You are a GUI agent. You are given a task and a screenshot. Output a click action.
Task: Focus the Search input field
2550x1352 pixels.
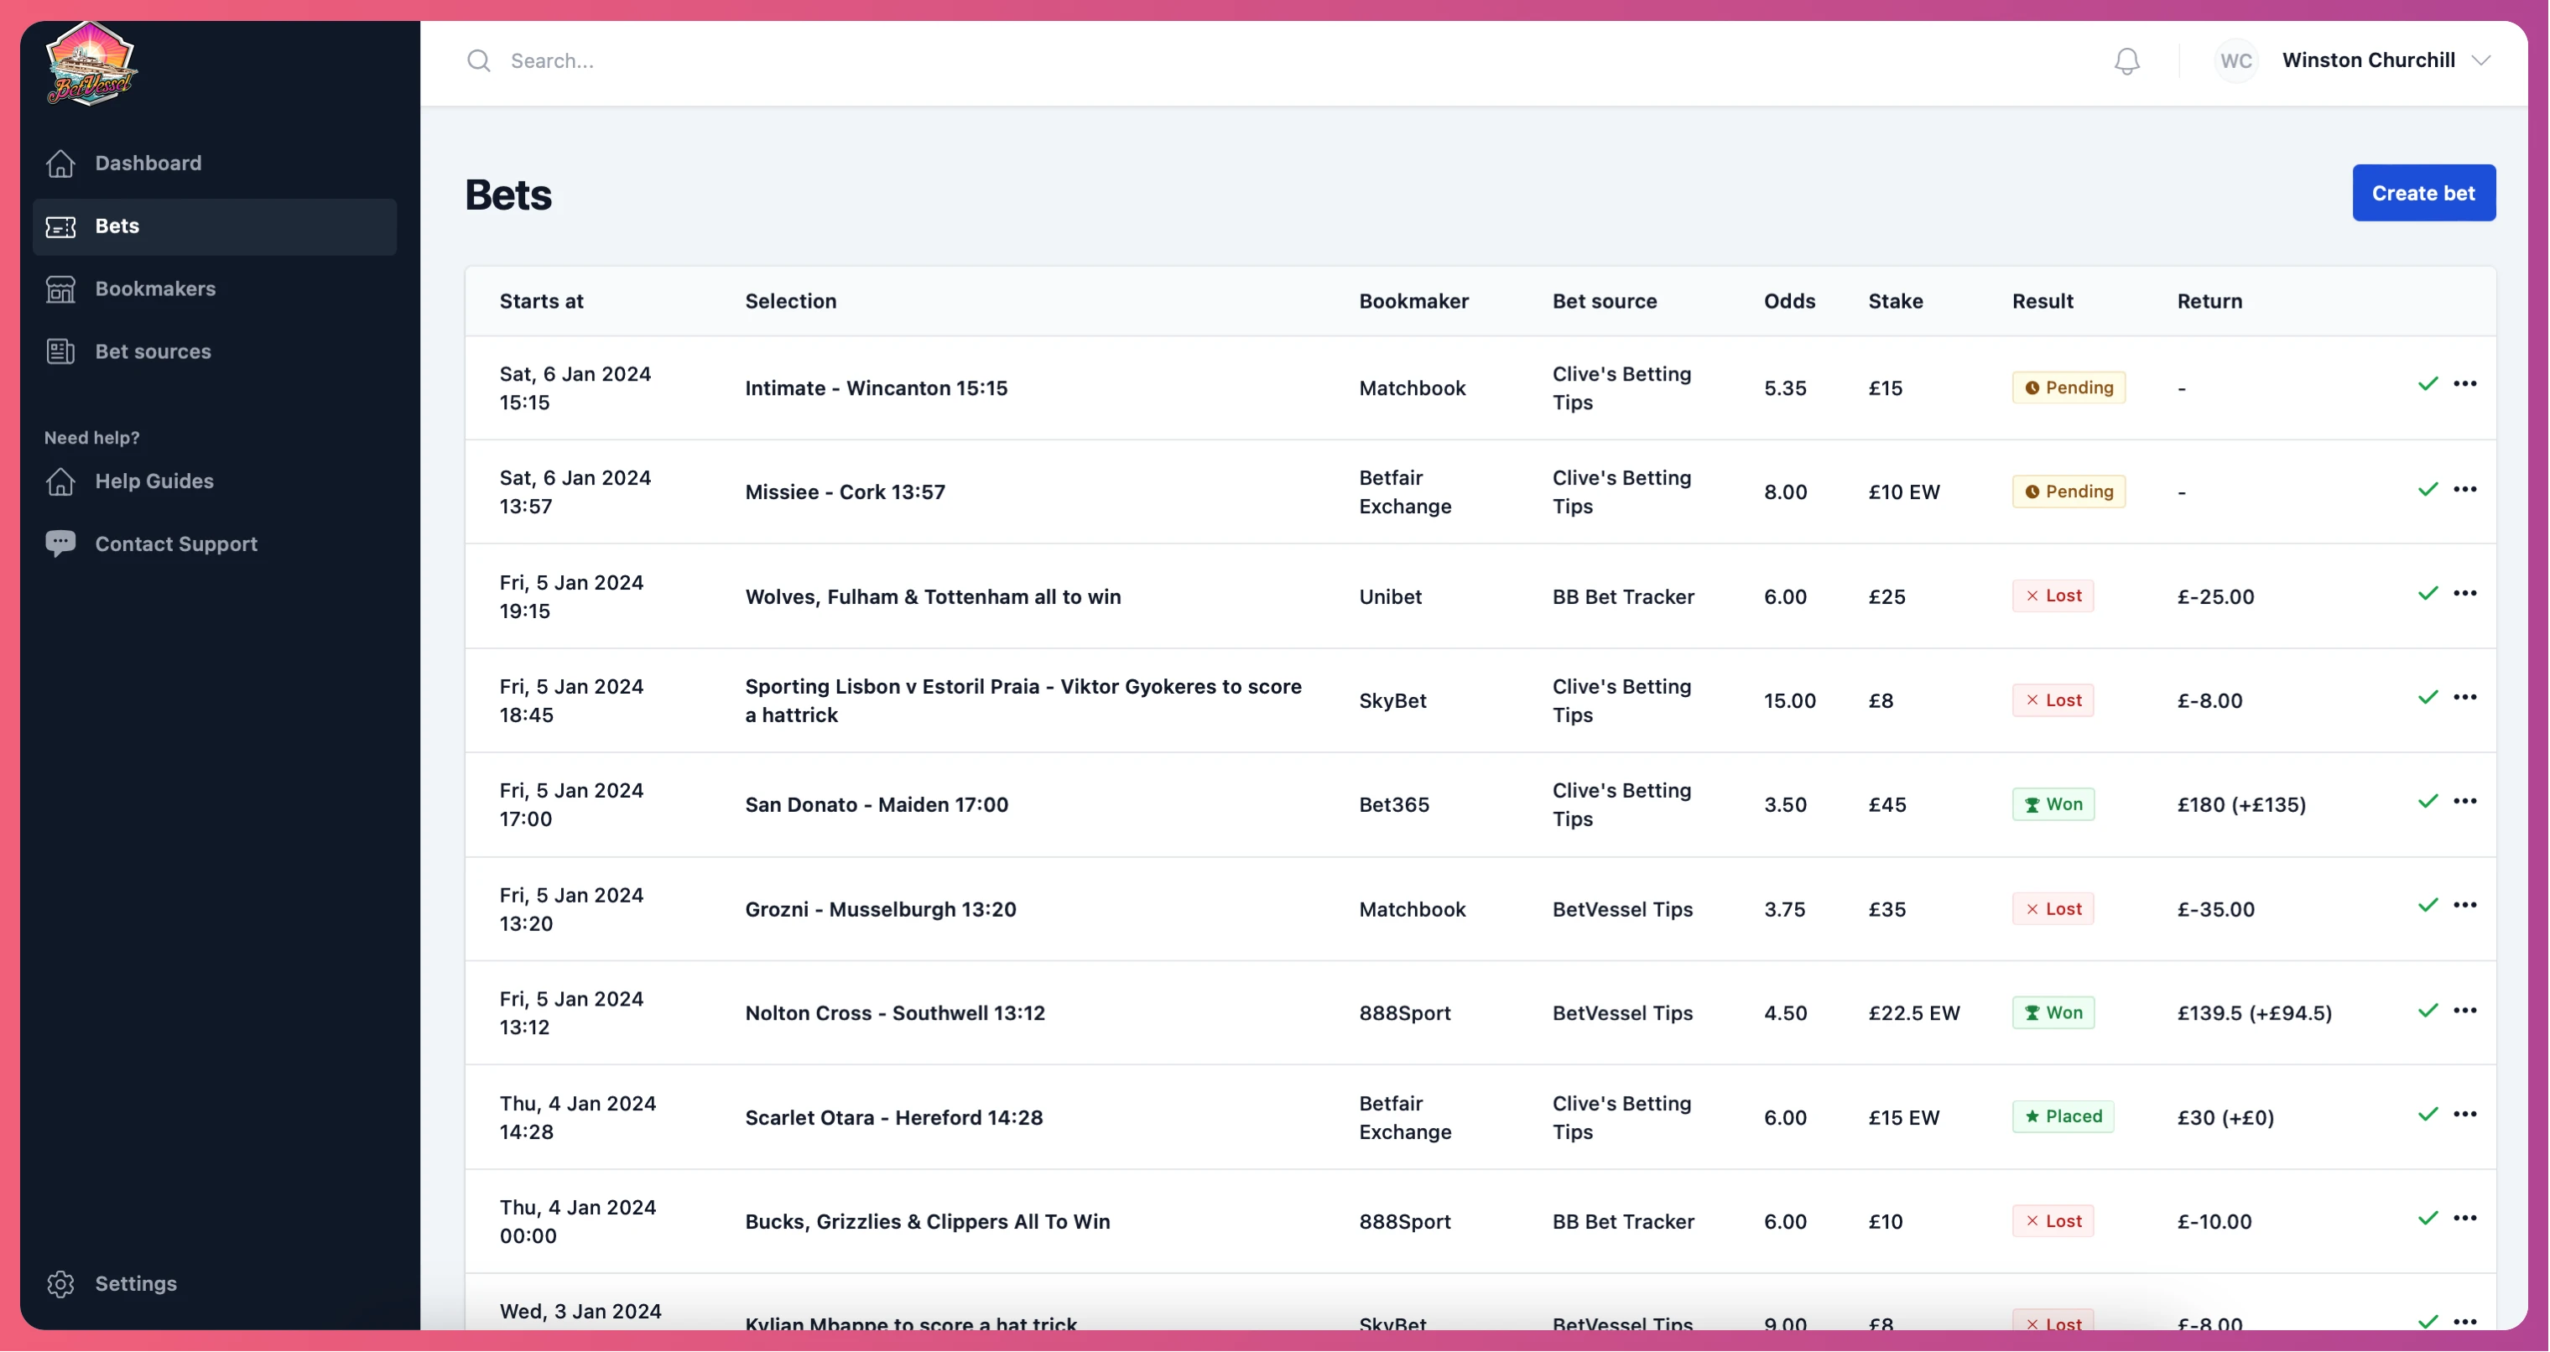click(x=1188, y=61)
